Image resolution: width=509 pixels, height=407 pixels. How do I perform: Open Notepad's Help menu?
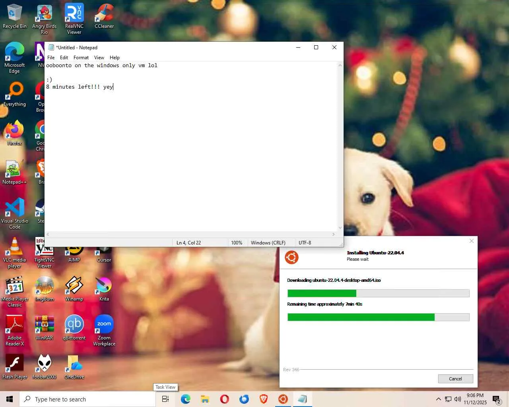(115, 58)
